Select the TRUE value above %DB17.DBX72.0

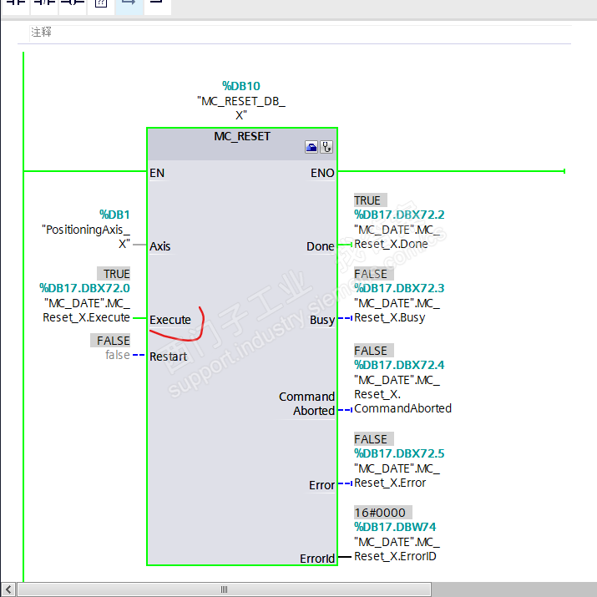114,274
